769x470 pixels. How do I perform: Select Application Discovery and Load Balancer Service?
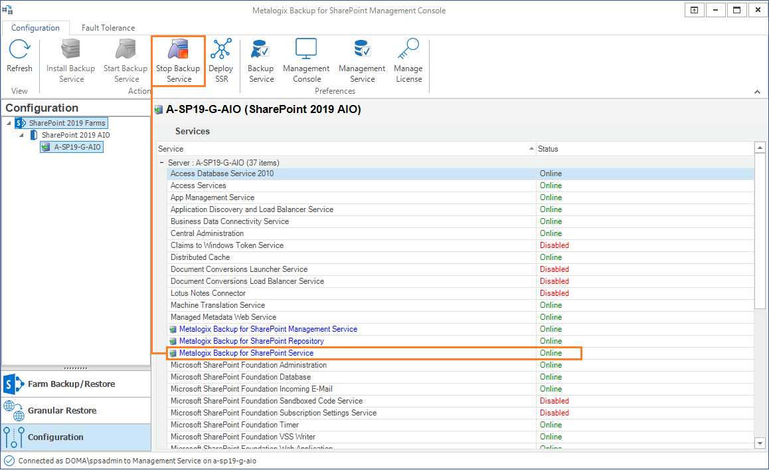(460, 209)
